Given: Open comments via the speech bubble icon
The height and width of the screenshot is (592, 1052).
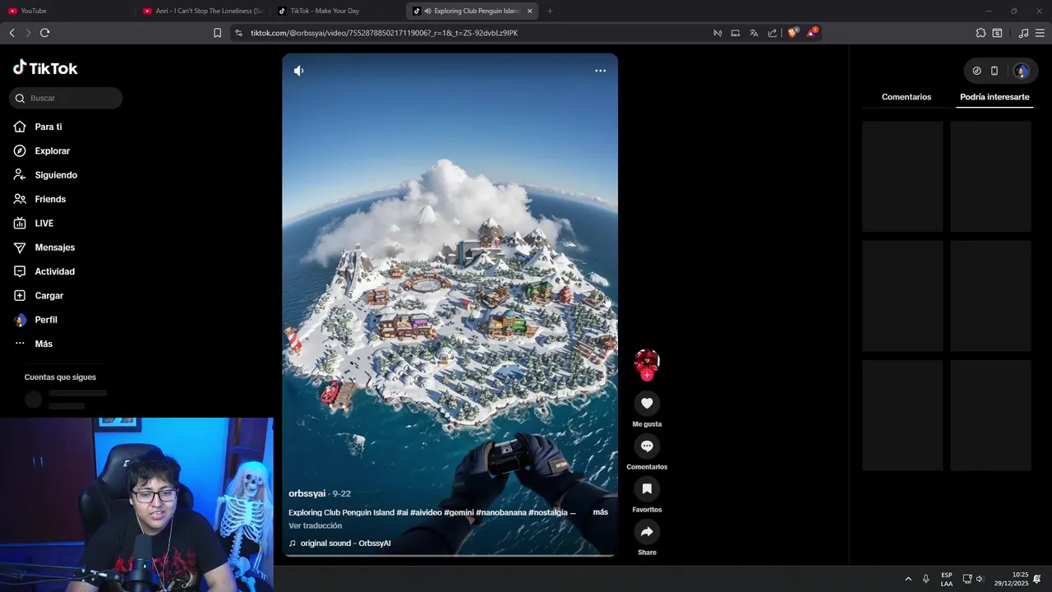Looking at the screenshot, I should pyautogui.click(x=647, y=446).
